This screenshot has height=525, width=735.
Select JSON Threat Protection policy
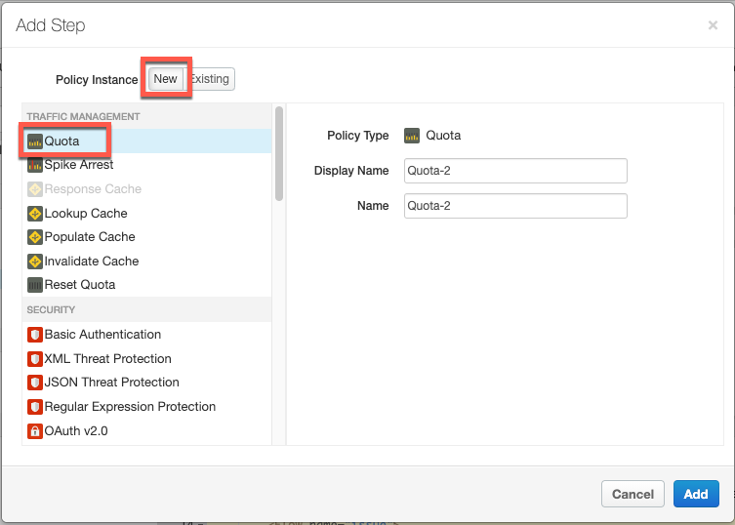pos(111,383)
